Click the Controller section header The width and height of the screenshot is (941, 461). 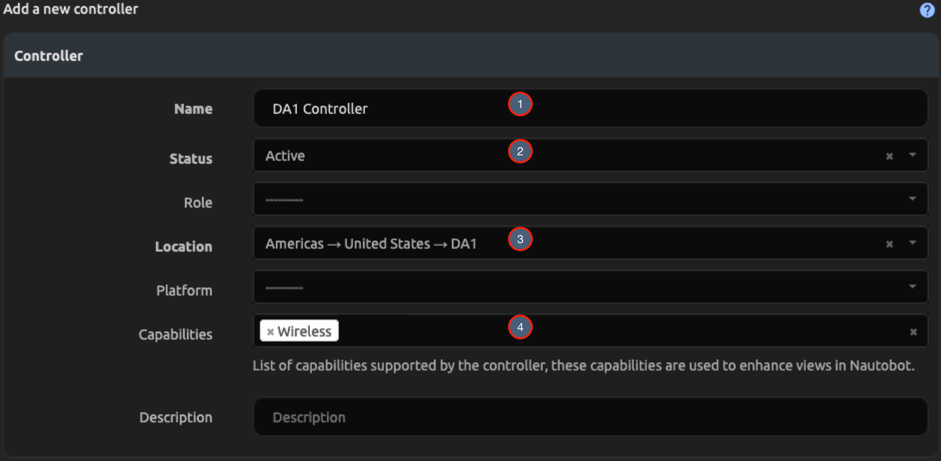(49, 55)
